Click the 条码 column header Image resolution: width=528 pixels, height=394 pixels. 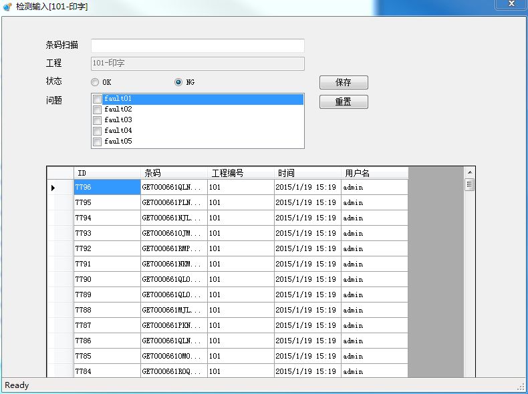tap(174, 173)
